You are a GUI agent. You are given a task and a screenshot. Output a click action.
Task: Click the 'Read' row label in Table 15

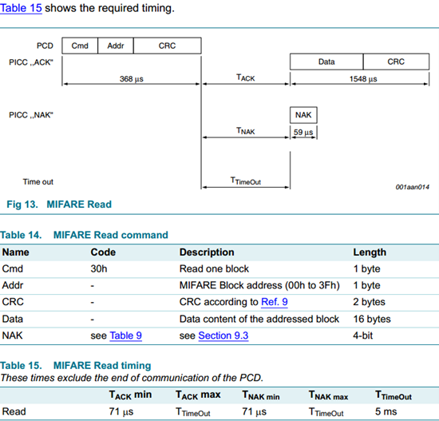pyautogui.click(x=14, y=411)
